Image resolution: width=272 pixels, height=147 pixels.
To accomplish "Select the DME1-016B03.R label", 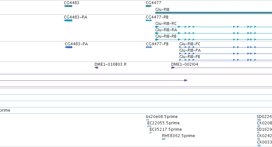I will point(111,64).
